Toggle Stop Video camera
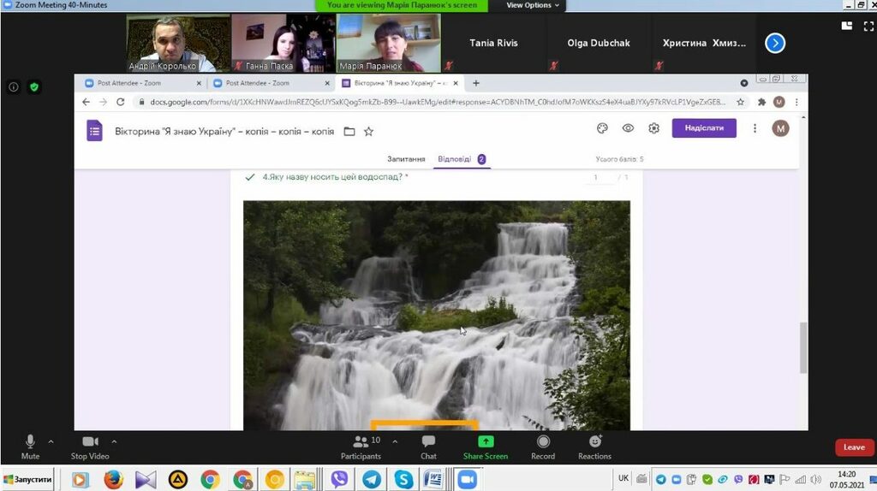The height and width of the screenshot is (491, 877). point(89,446)
